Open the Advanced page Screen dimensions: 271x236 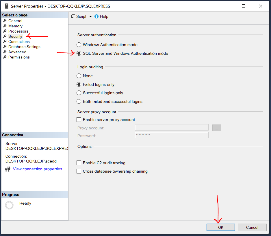(x=17, y=52)
